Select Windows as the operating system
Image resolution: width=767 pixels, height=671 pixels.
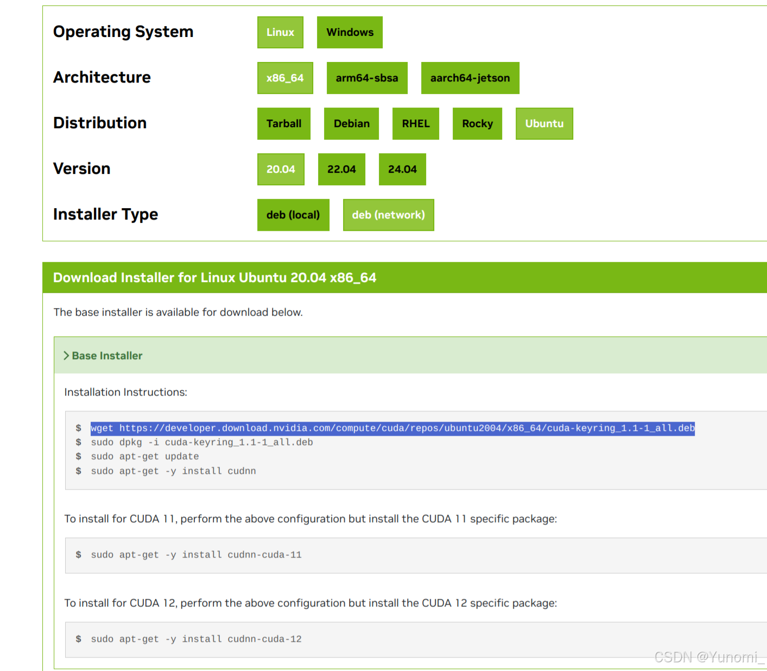(x=350, y=32)
